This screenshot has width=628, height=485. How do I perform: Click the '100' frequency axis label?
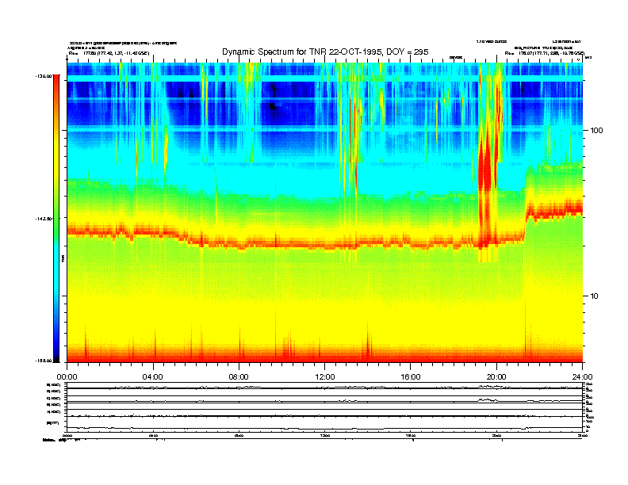pos(596,131)
